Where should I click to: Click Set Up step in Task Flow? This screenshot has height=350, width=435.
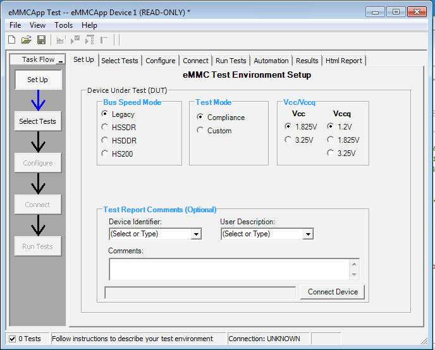coord(38,80)
